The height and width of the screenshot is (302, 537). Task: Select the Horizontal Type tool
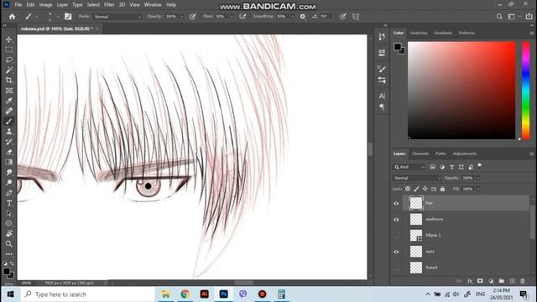point(9,203)
